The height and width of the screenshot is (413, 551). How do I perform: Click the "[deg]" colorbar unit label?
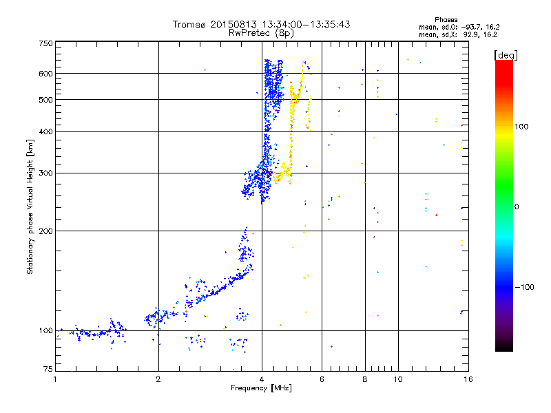tap(506, 55)
